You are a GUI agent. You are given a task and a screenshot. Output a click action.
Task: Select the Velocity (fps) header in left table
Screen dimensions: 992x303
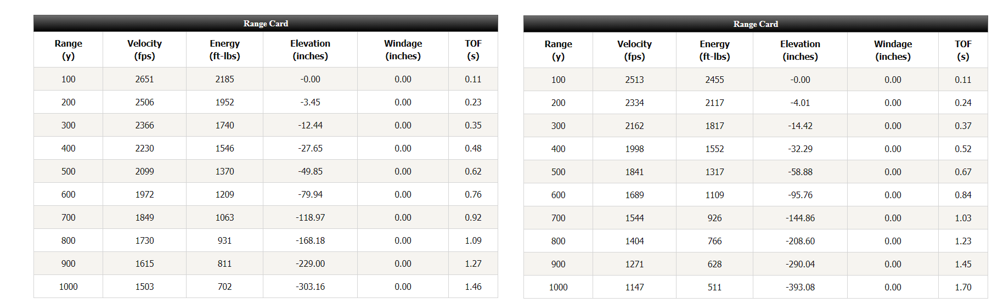(144, 49)
